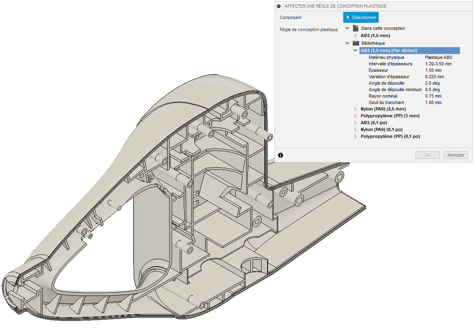Collapse the plastic rule dialog via header icon
Image resolution: width=474 pixels, height=333 pixels.
[x=279, y=6]
